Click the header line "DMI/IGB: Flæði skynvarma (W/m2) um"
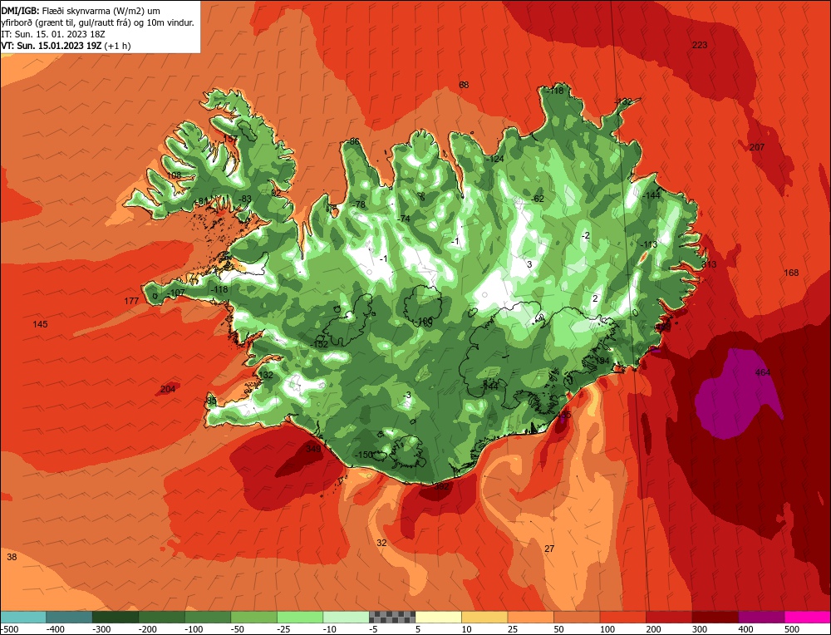 [x=81, y=11]
